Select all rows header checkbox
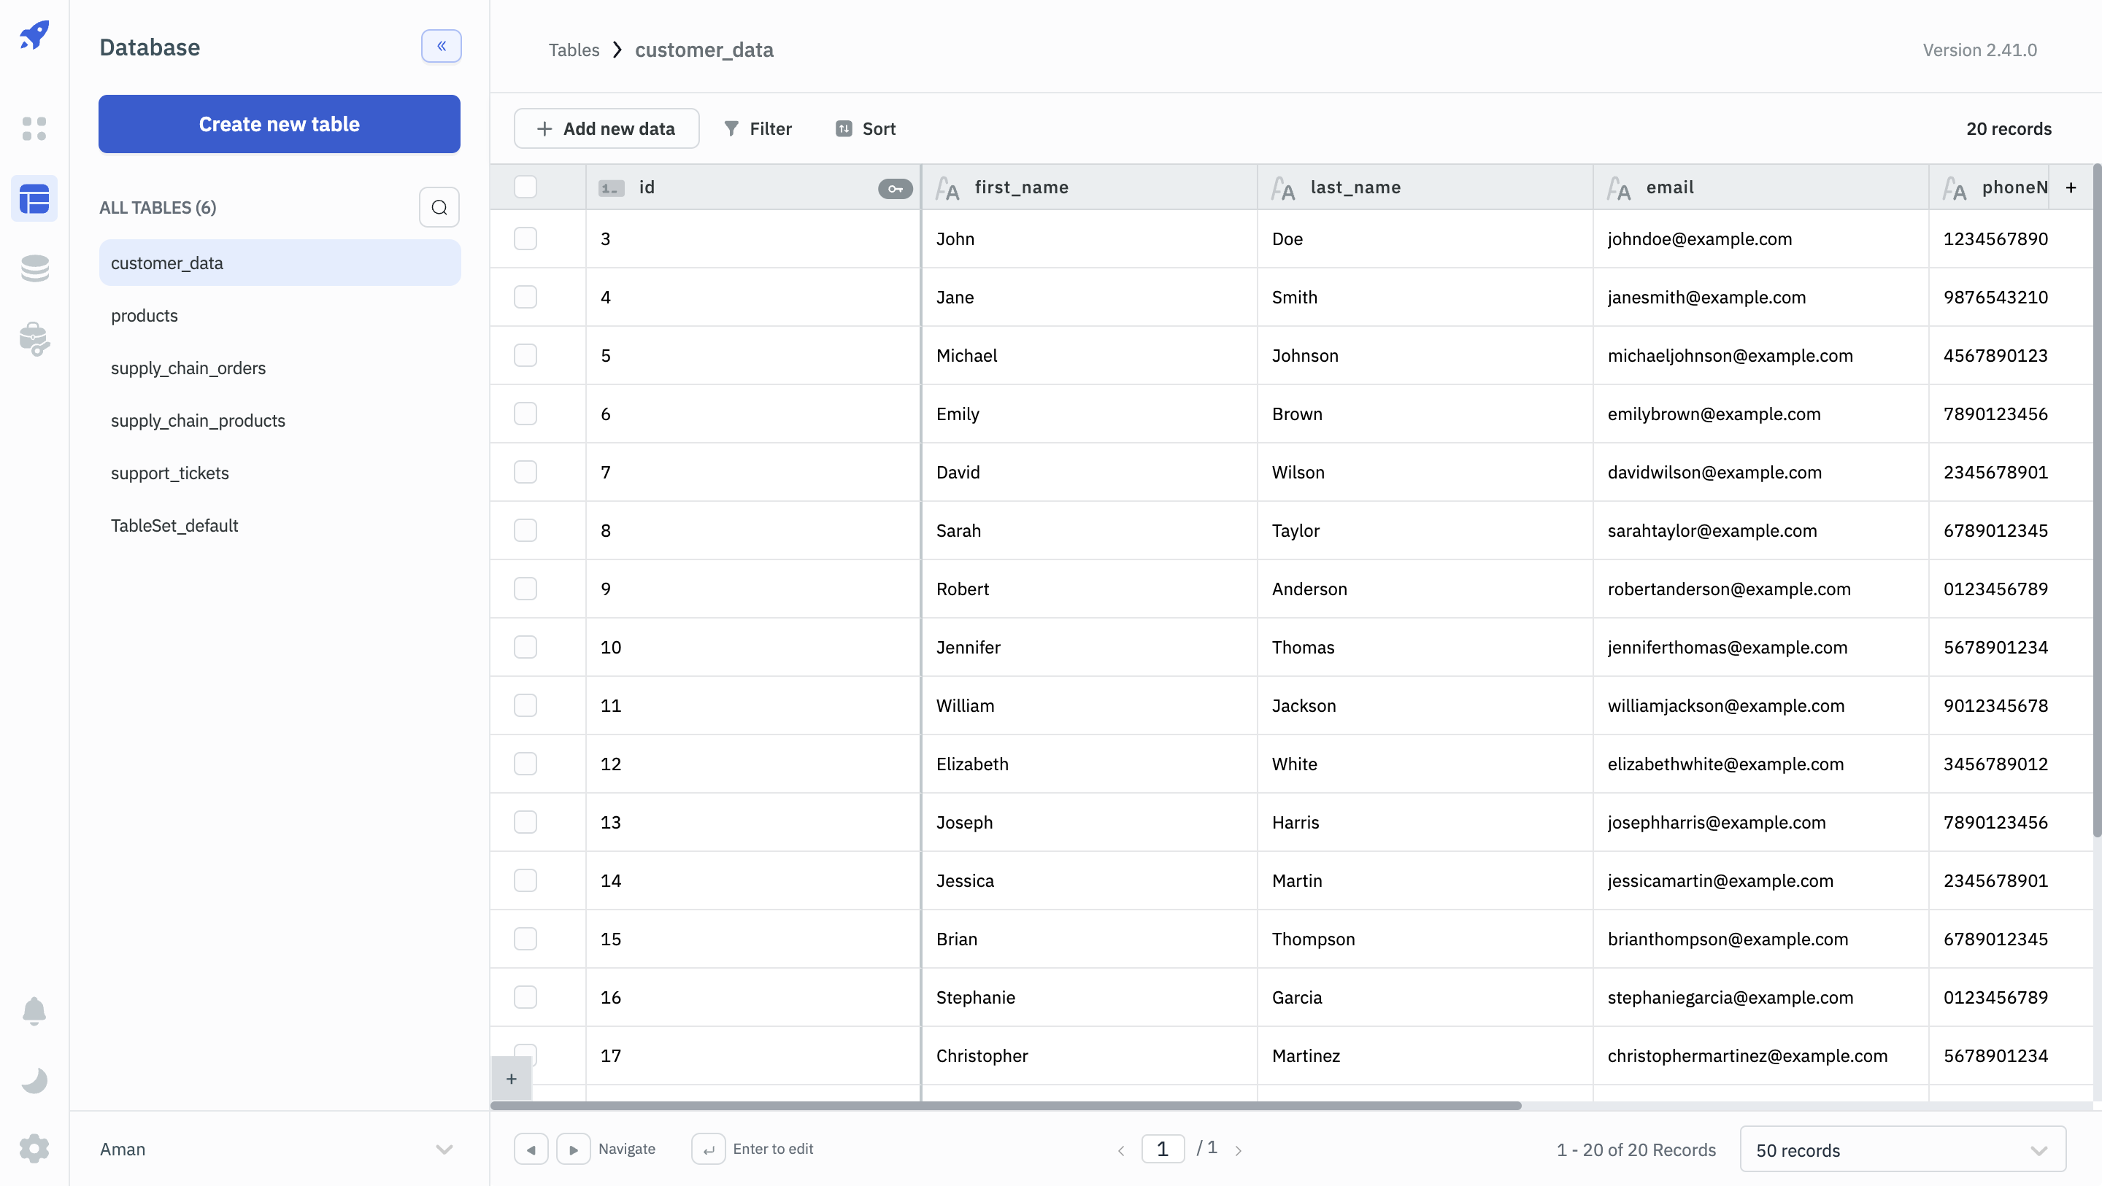This screenshot has height=1186, width=2102. pos(525,187)
